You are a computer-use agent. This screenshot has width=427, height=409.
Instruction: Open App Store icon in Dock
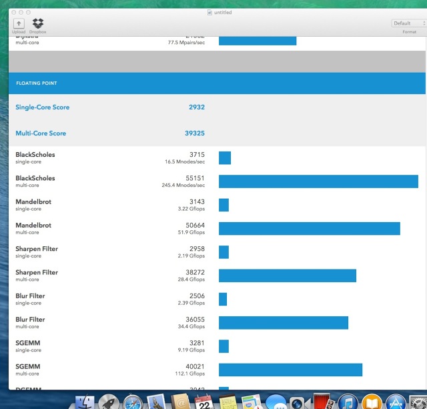pyautogui.click(x=396, y=402)
